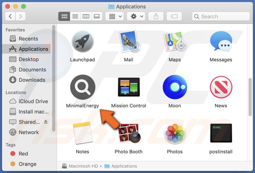Image resolution: width=255 pixels, height=173 pixels.
Task: Switch to list view
Action: tap(75, 16)
